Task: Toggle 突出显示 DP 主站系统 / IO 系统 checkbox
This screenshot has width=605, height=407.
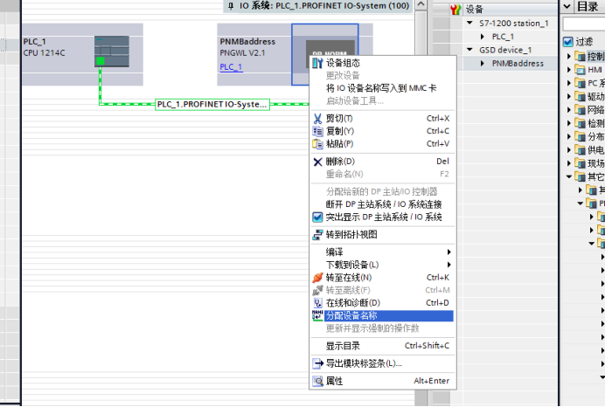Action: 317,217
